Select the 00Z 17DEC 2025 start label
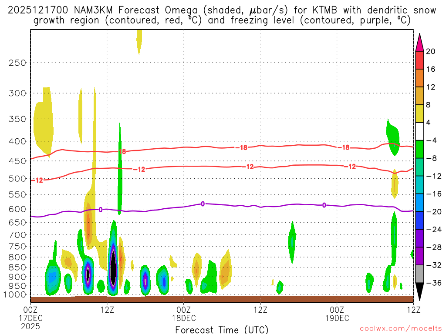The image size is (446, 334). pos(30,318)
